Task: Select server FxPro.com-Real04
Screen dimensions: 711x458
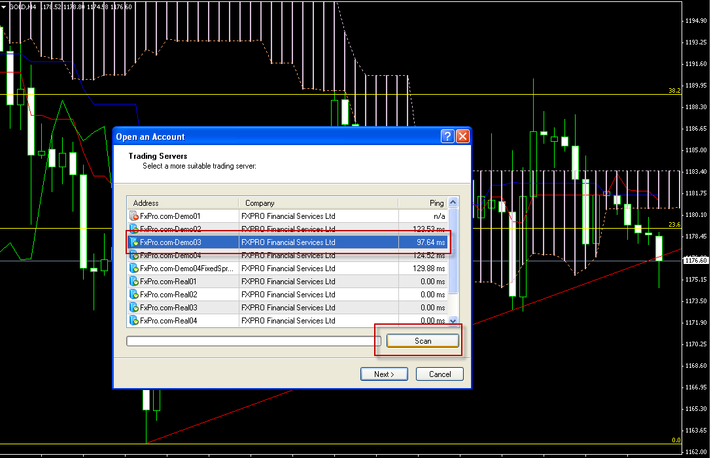Action: click(287, 321)
